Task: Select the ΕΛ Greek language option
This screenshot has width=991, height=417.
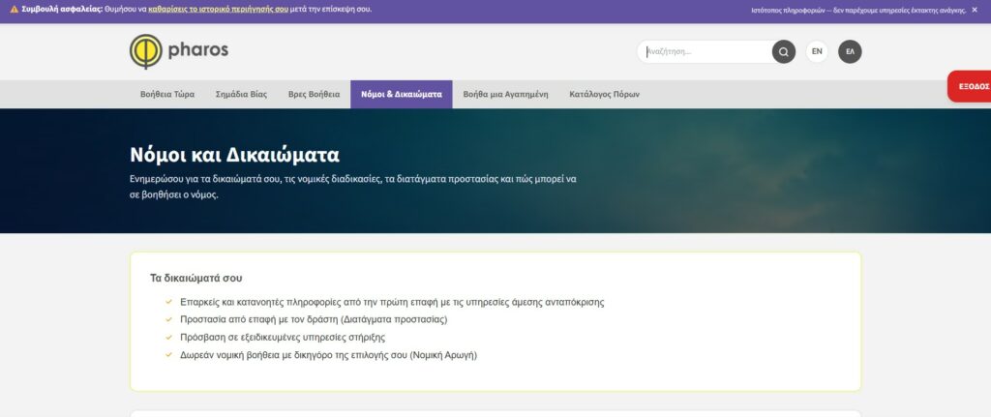Action: click(850, 51)
